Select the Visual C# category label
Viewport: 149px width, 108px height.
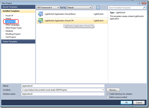[x=9, y=15]
